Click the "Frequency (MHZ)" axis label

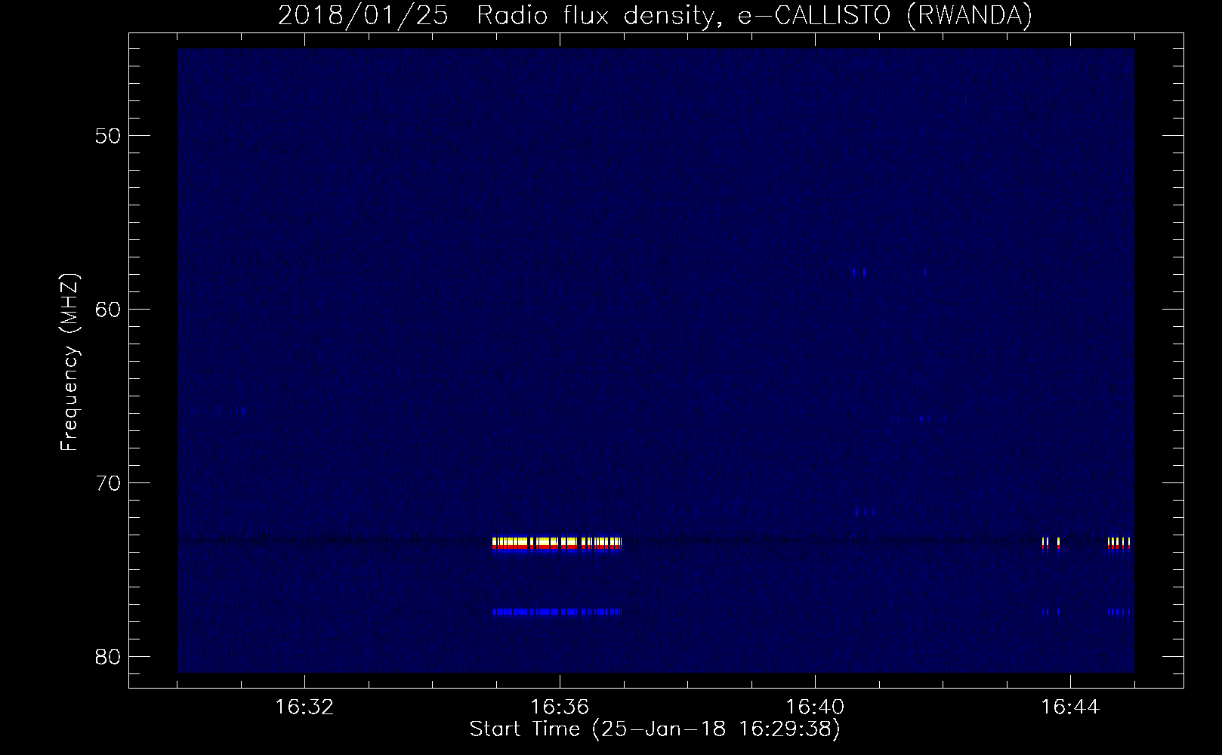coord(69,362)
